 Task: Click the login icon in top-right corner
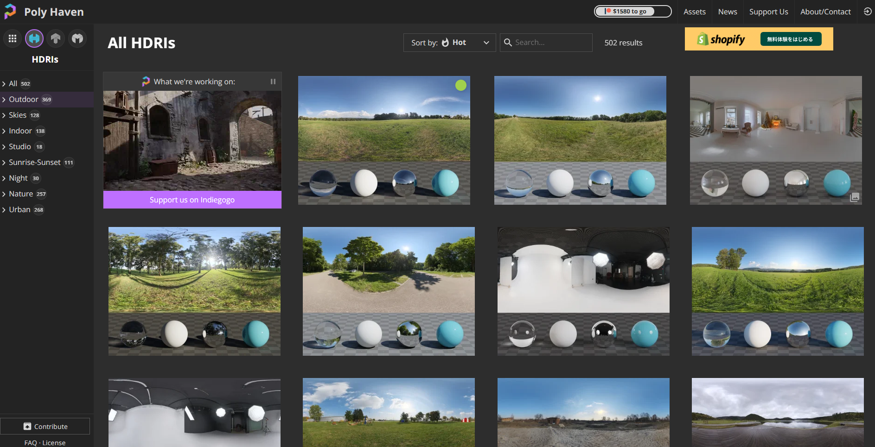click(868, 12)
